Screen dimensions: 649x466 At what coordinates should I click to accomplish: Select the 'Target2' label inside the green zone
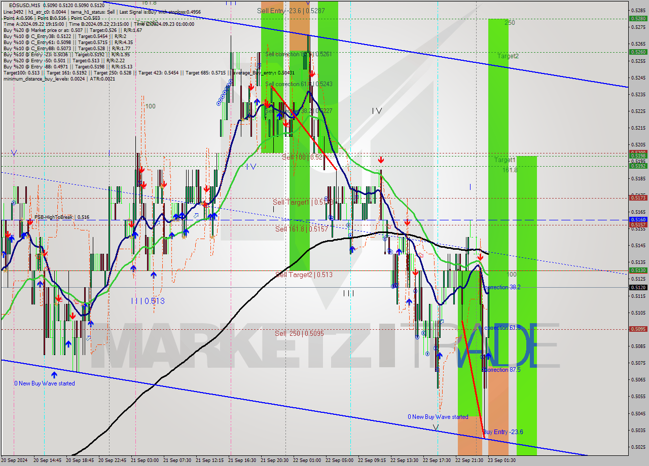508,56
